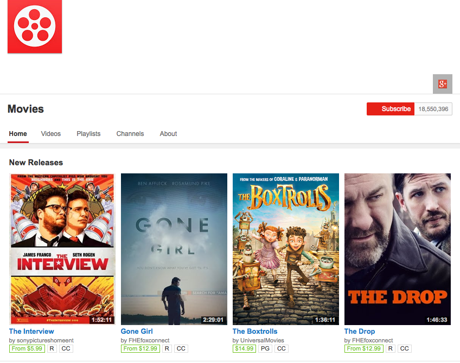
Task: Click the red Subscribe button
Action: tap(391, 109)
